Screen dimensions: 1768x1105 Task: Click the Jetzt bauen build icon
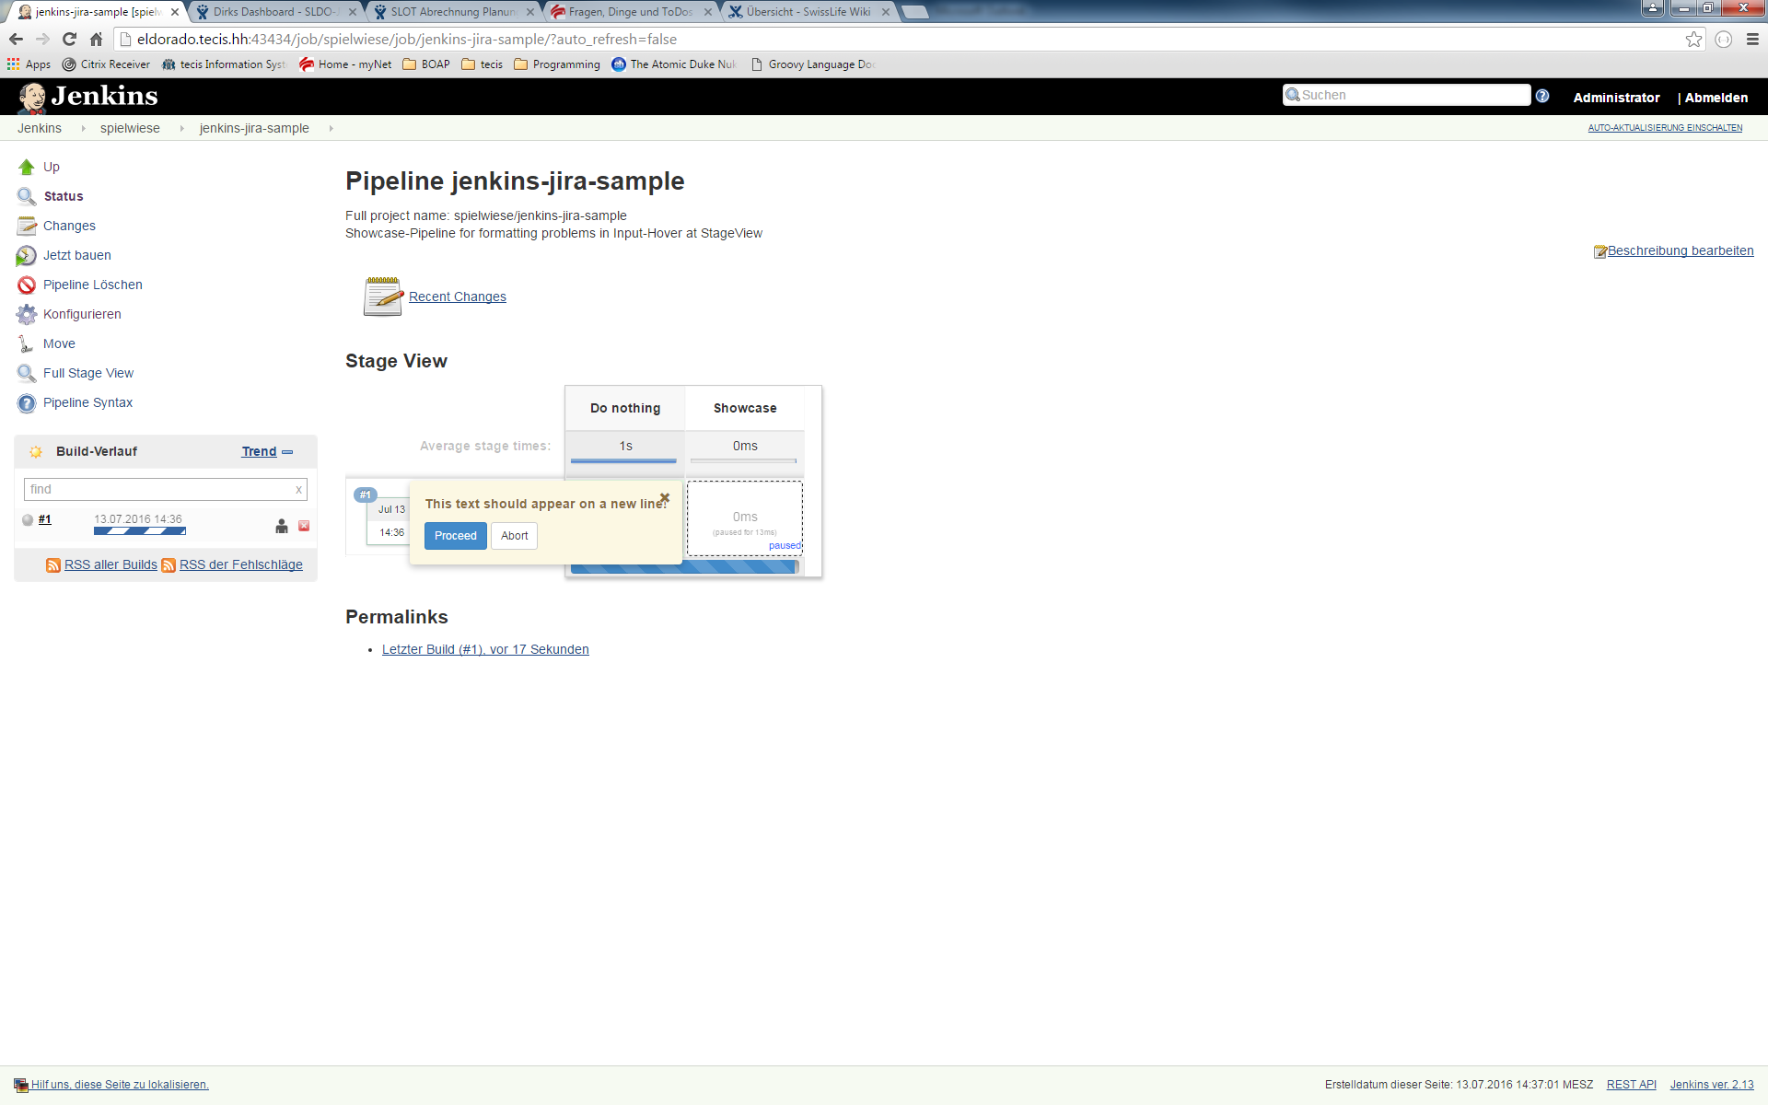[26, 256]
